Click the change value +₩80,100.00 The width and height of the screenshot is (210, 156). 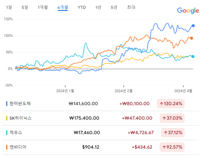(134, 104)
